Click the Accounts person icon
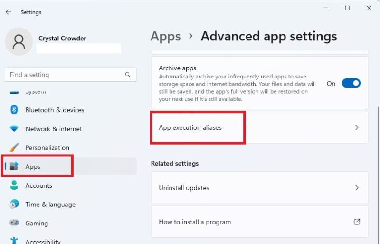Viewport: 380px width, 244px height. pyautogui.click(x=14, y=185)
